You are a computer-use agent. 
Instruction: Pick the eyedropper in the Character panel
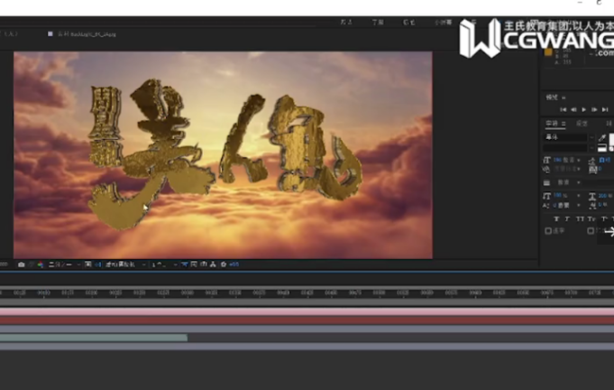602,138
